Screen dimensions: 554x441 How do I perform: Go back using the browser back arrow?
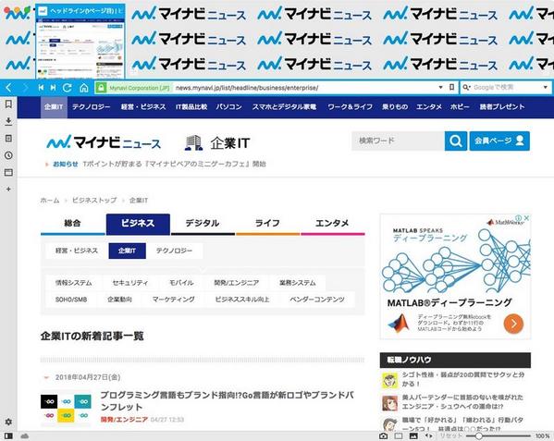click(9, 88)
